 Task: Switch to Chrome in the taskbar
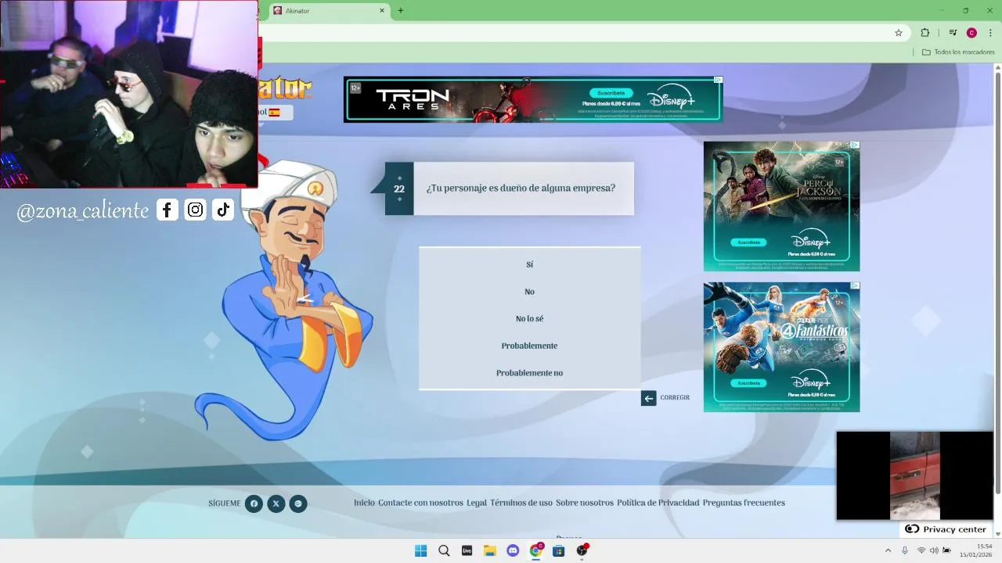(x=536, y=550)
